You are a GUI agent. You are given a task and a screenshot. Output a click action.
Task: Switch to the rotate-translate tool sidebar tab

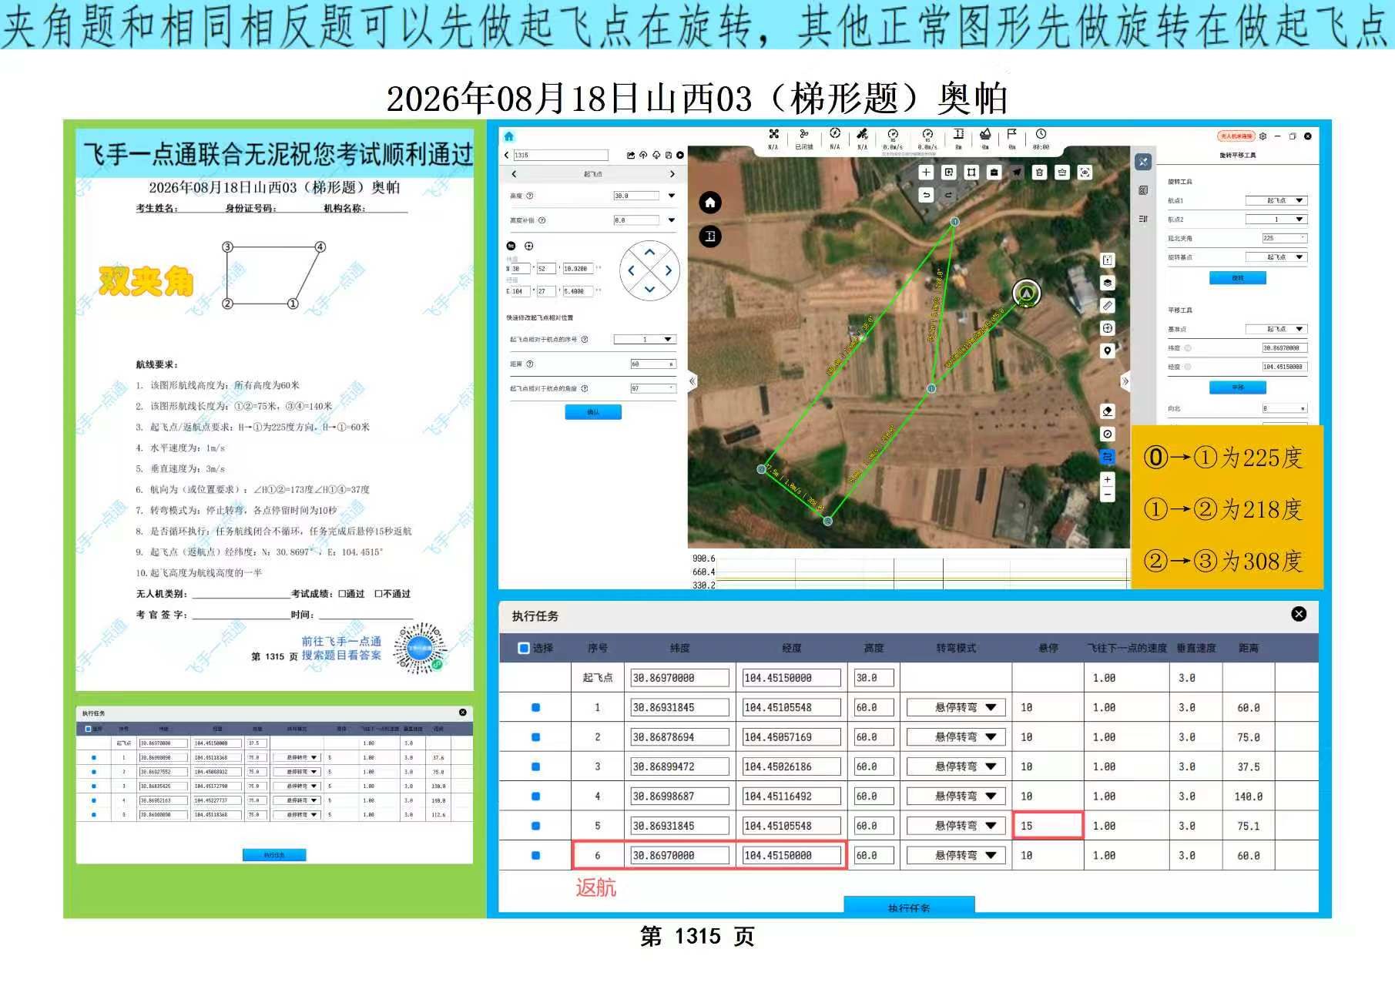click(1143, 162)
